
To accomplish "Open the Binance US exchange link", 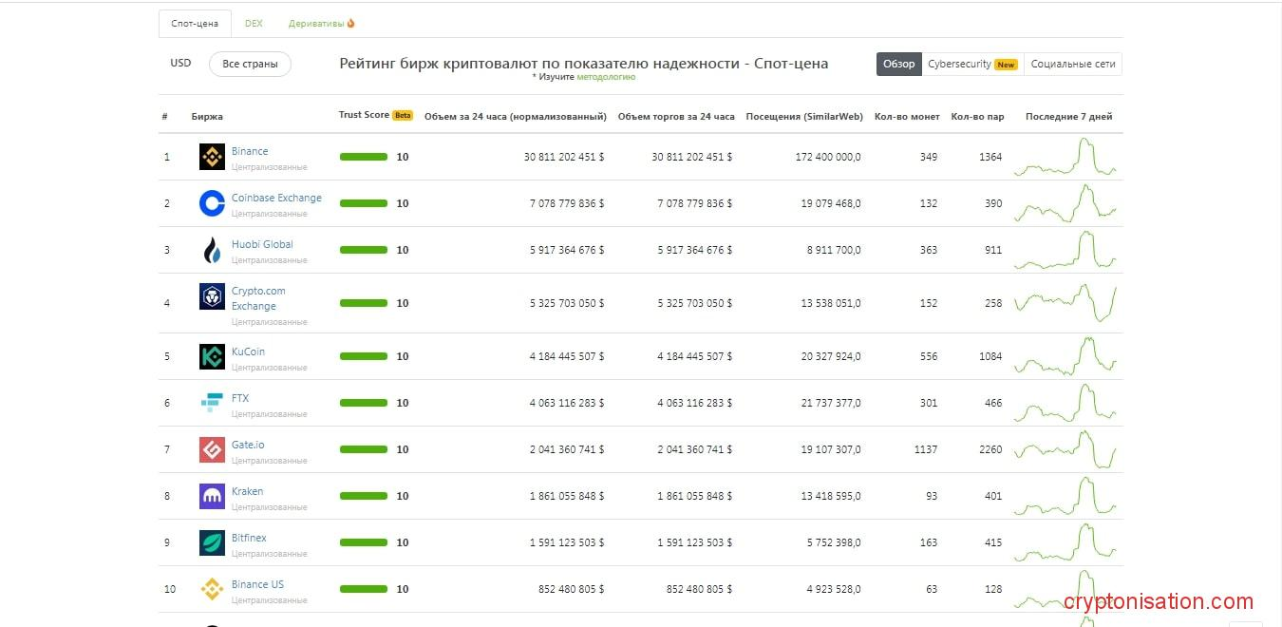I will click(x=257, y=584).
